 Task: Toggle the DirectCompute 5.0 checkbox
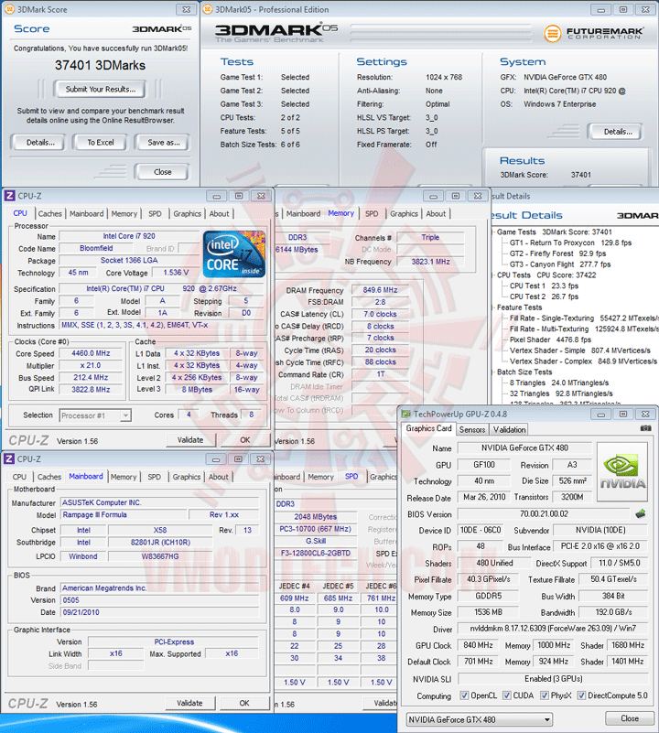click(x=581, y=695)
